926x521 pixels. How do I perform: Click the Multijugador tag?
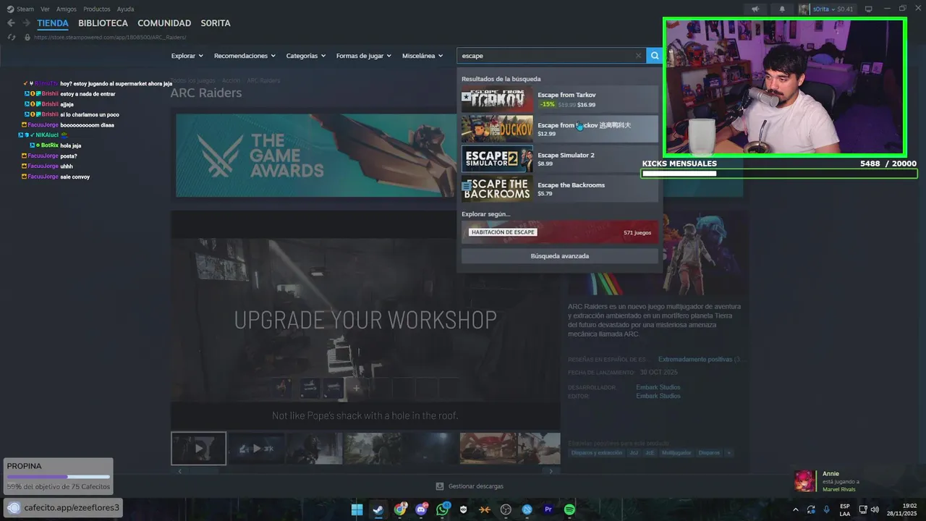tap(676, 453)
